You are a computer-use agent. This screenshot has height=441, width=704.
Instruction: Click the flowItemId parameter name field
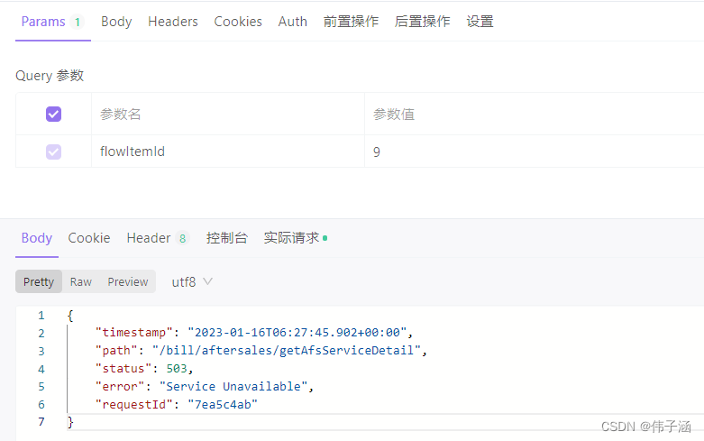coord(225,152)
